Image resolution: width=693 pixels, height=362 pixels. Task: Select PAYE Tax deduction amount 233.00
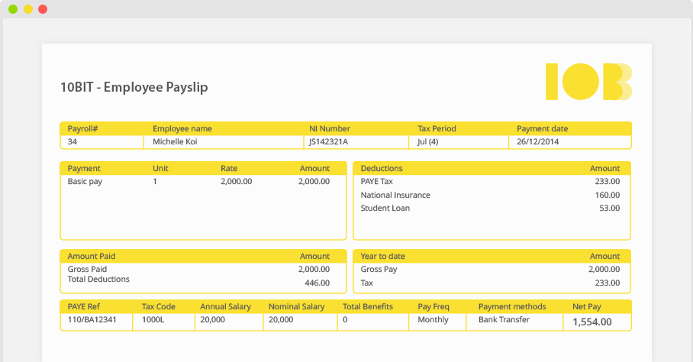(x=608, y=181)
